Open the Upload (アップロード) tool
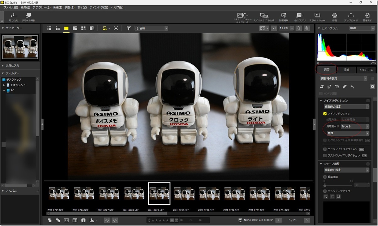This screenshot has width=378, height=226. coord(351,17)
